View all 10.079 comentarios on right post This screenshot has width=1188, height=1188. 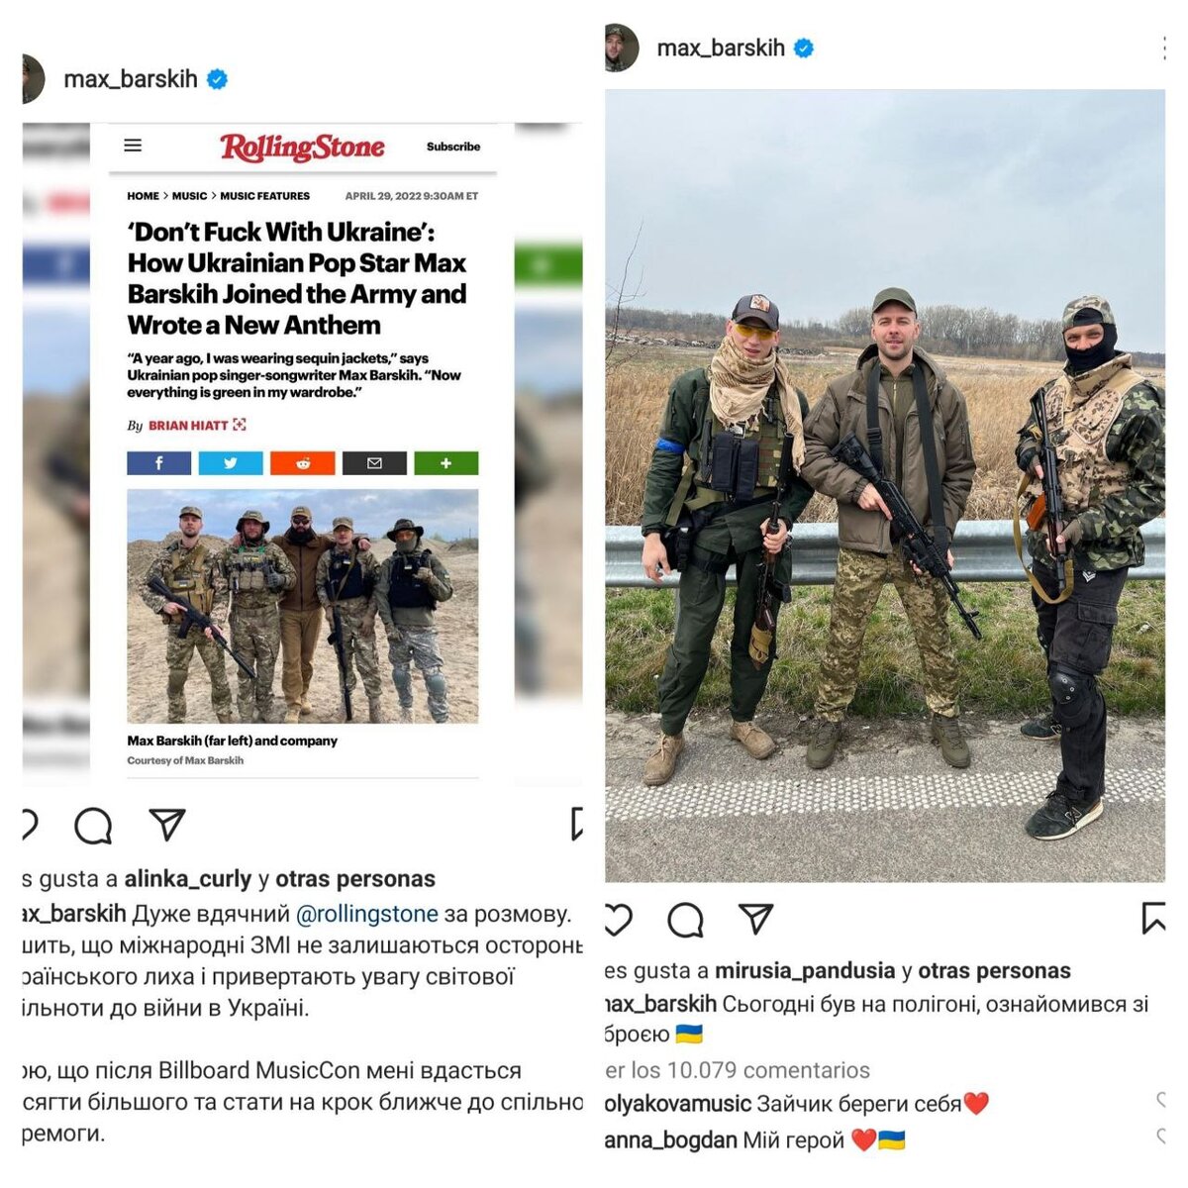(738, 1070)
